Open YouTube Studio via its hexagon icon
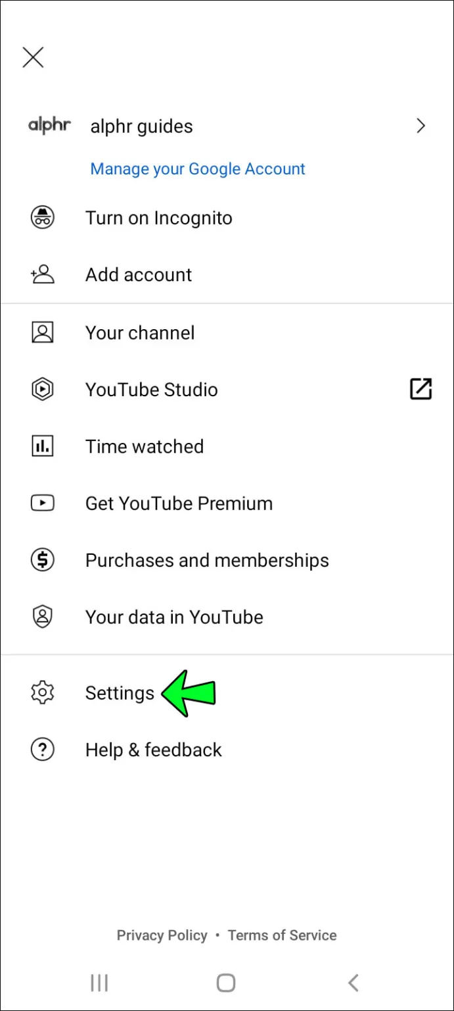454x1011 pixels. (42, 389)
